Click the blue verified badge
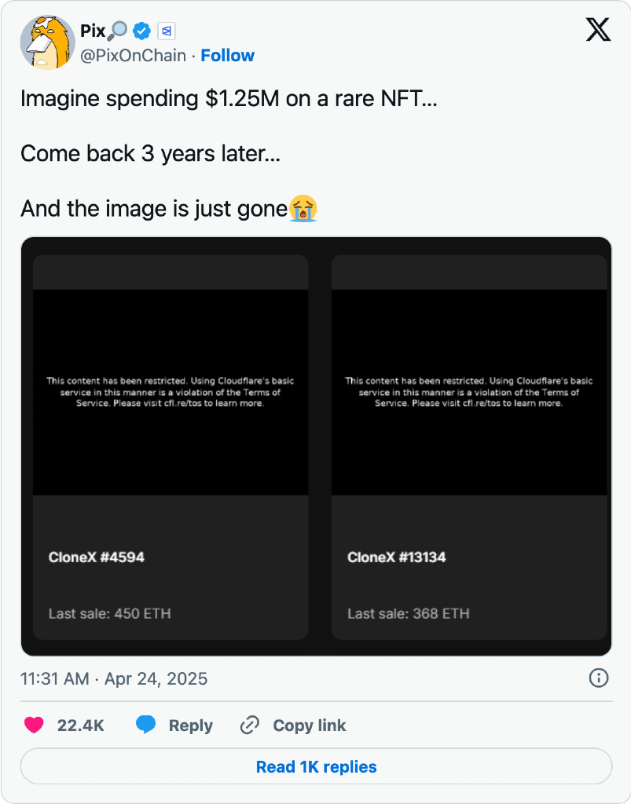 coord(141,31)
